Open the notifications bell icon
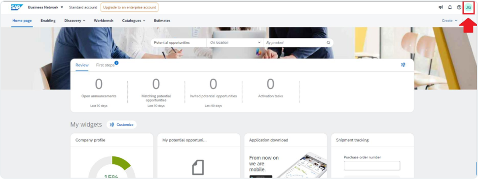The width and height of the screenshot is (478, 179). pyautogui.click(x=450, y=7)
